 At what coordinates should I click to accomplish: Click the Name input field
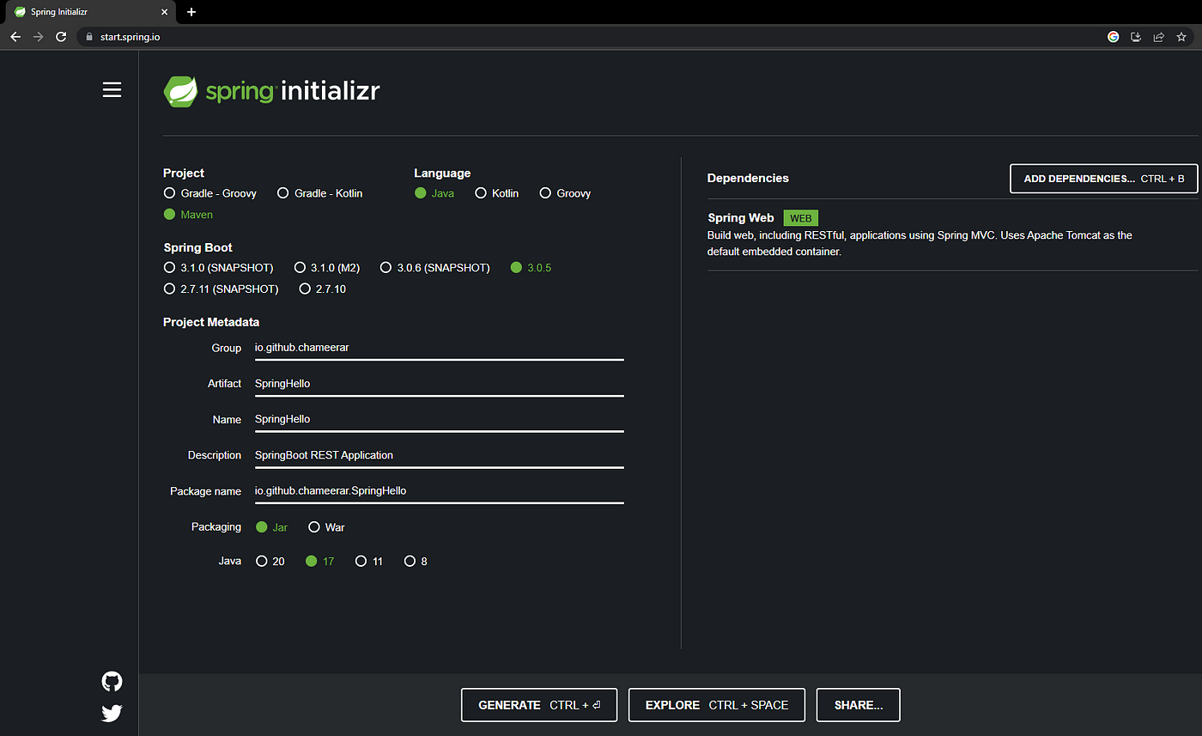tap(439, 420)
